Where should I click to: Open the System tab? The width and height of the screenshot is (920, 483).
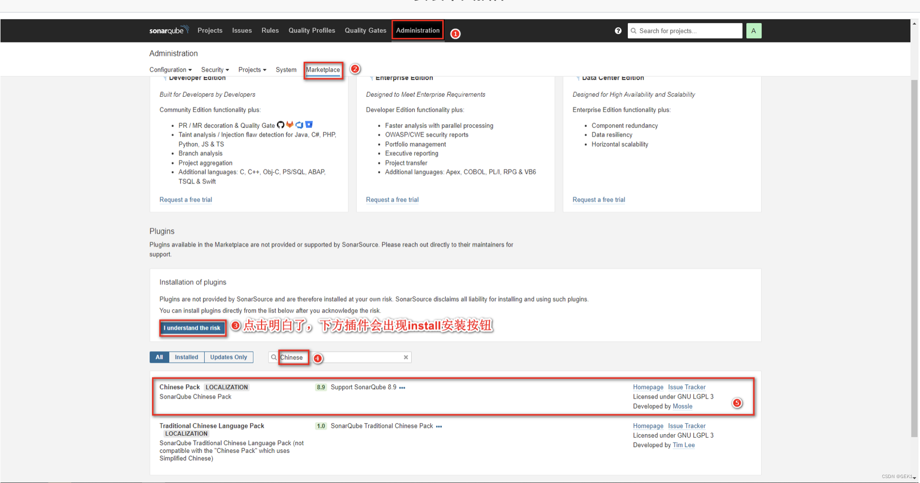[x=286, y=70]
